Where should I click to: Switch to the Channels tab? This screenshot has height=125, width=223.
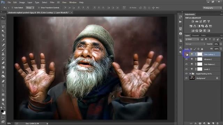(195, 35)
